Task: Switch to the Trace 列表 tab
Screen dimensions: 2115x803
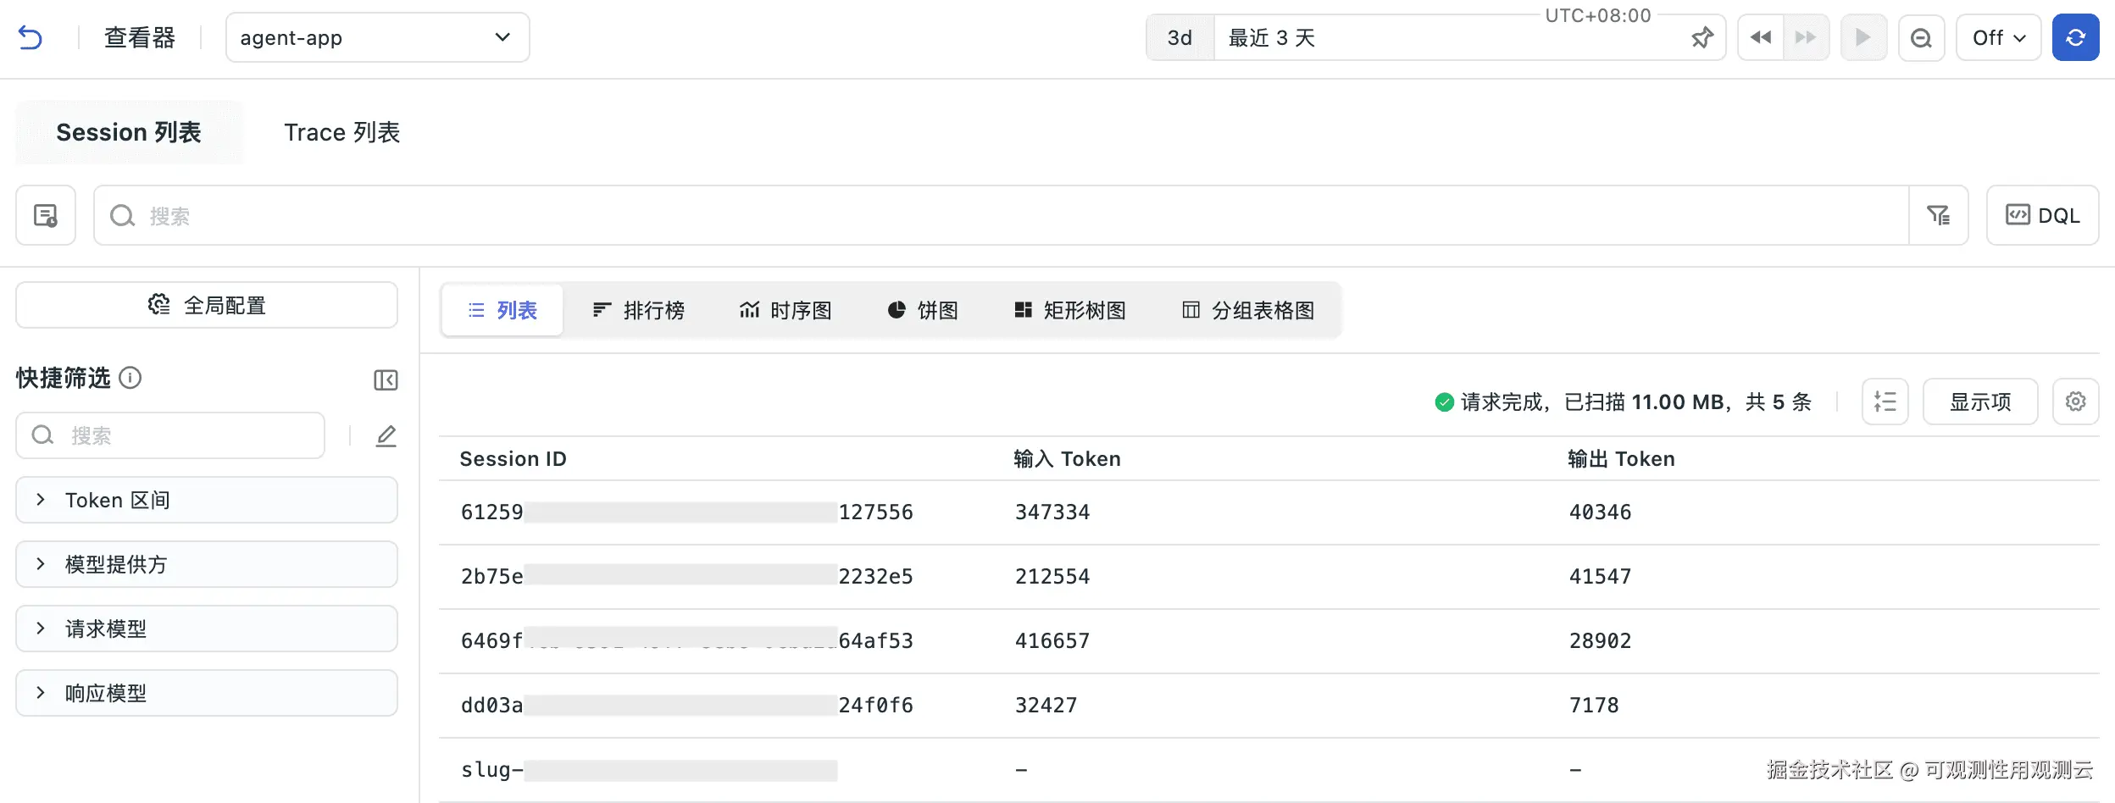Action: pos(341,133)
